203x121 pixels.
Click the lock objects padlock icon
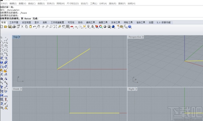(92, 27)
